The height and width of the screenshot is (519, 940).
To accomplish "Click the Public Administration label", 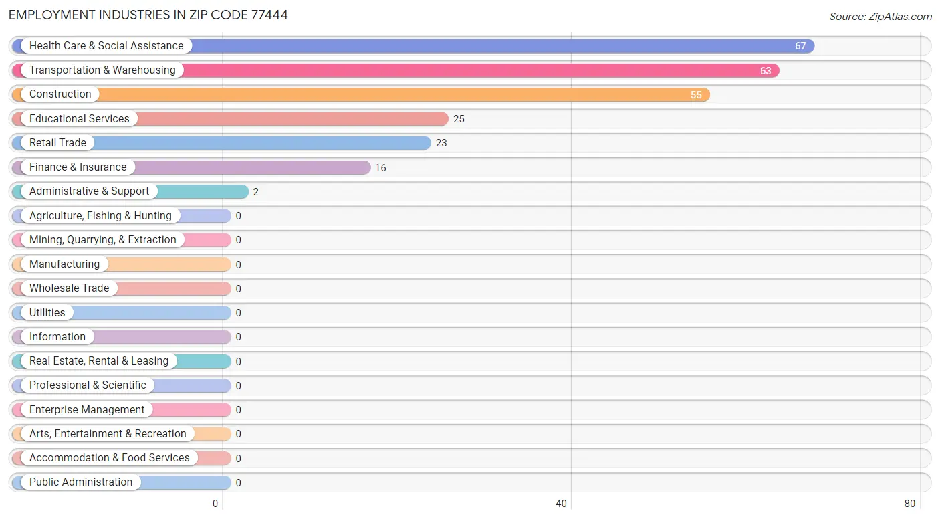I will 81,482.
